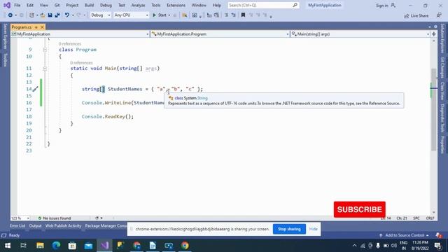The image size is (448, 252).
Task: Open Web Publish Activity tab
Action: point(63,225)
